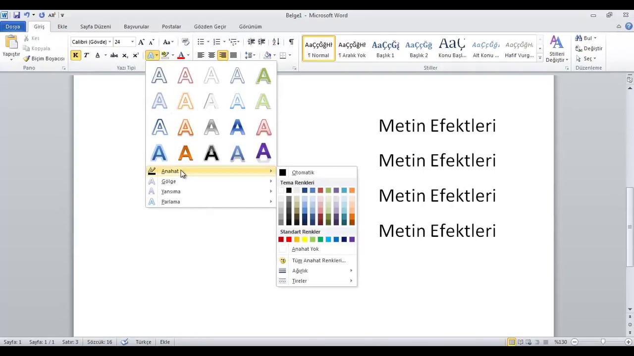The width and height of the screenshot is (634, 356).
Task: Click Biçim Boyacısı format painter
Action: coord(44,58)
